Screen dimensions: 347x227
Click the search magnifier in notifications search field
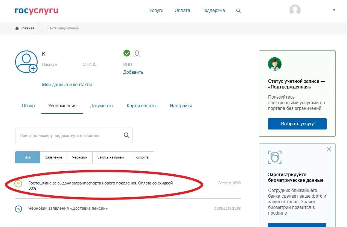(126, 135)
